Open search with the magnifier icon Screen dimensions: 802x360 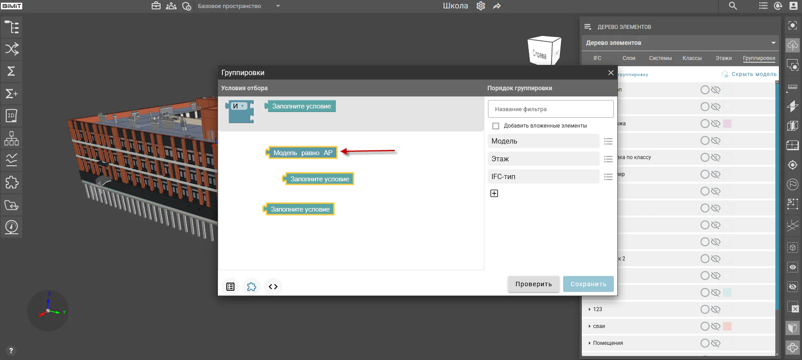(733, 6)
